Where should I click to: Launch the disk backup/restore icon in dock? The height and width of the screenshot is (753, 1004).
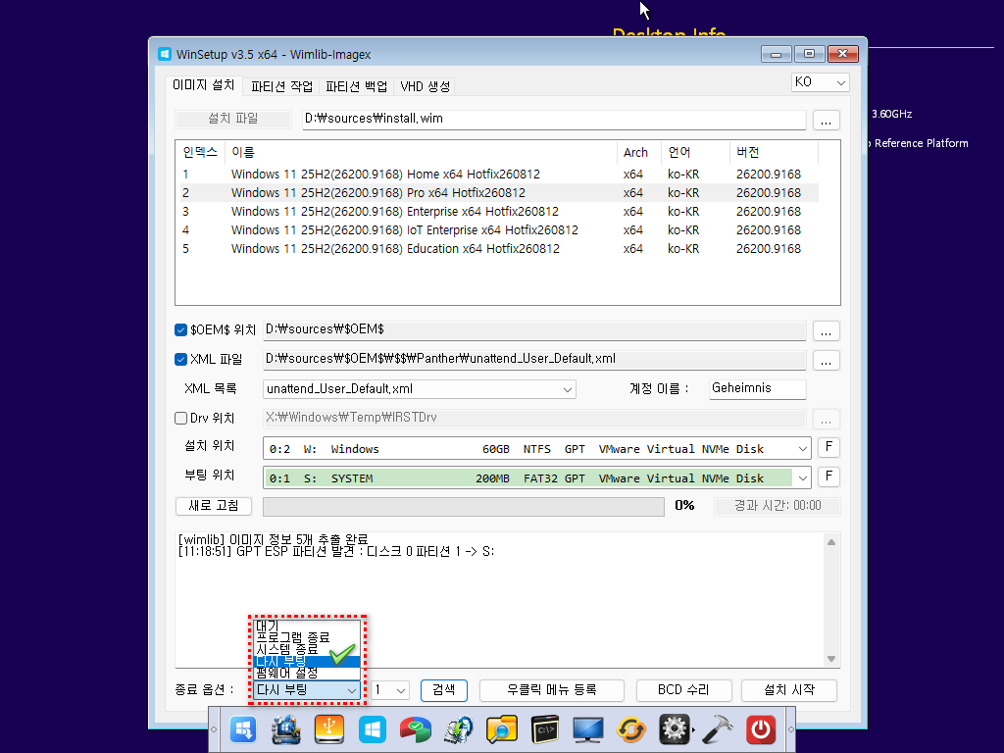[459, 729]
